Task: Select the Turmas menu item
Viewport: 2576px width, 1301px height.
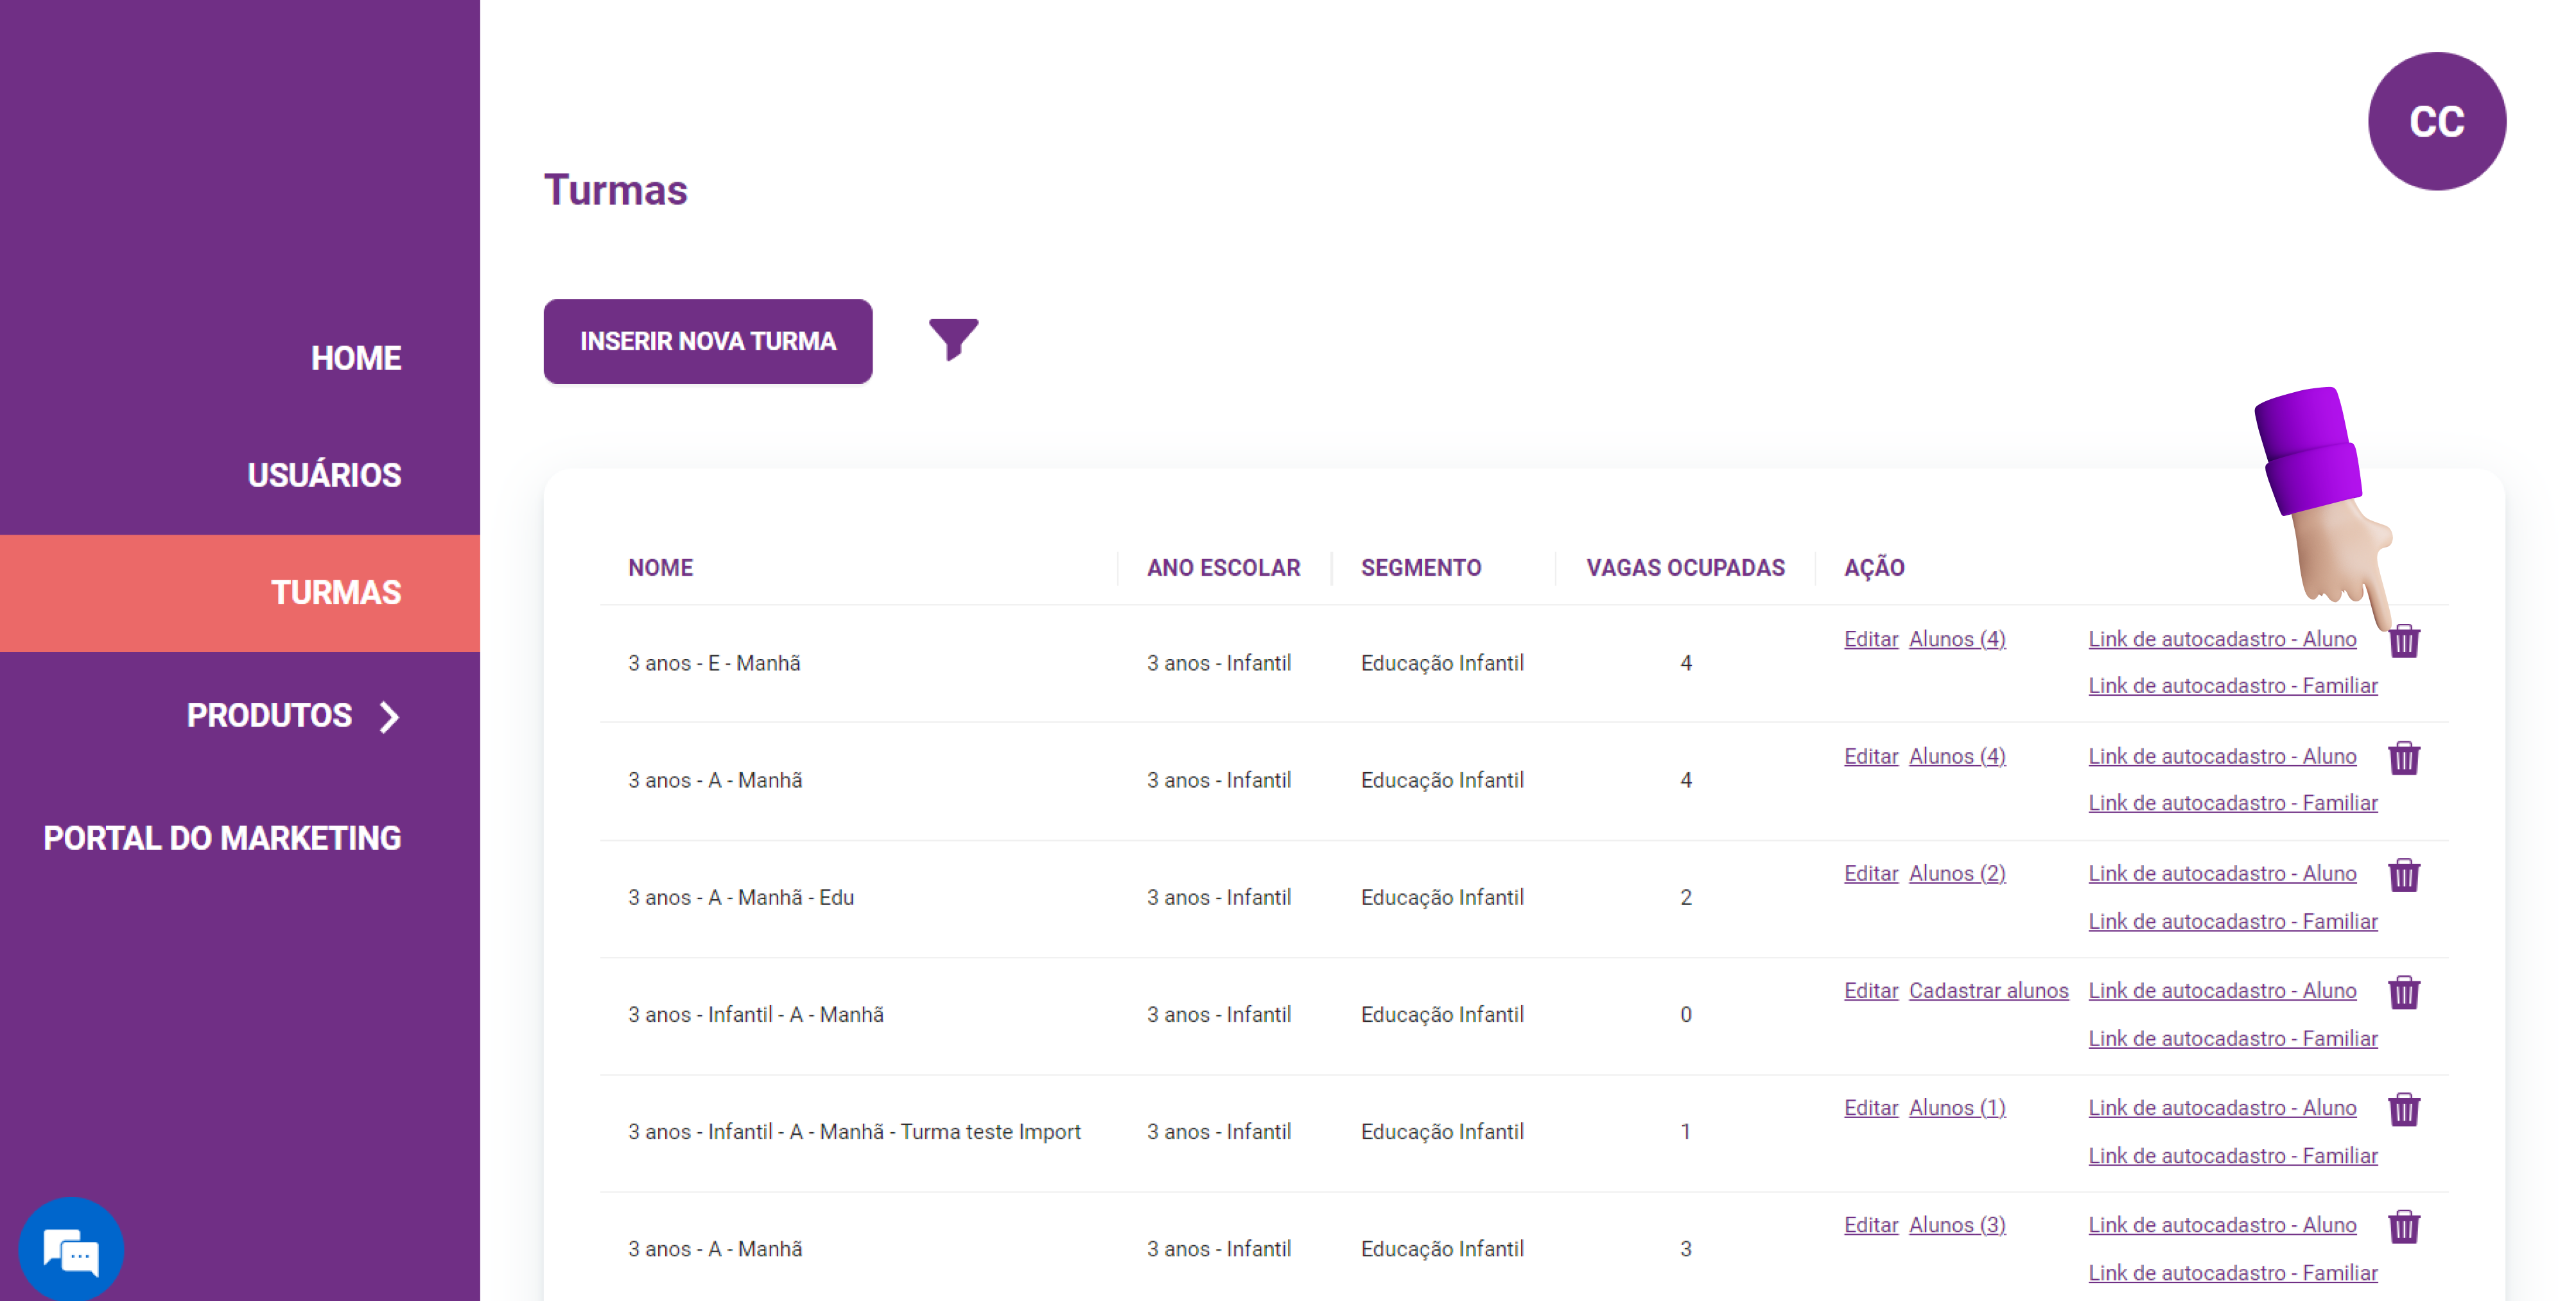Action: coord(336,592)
